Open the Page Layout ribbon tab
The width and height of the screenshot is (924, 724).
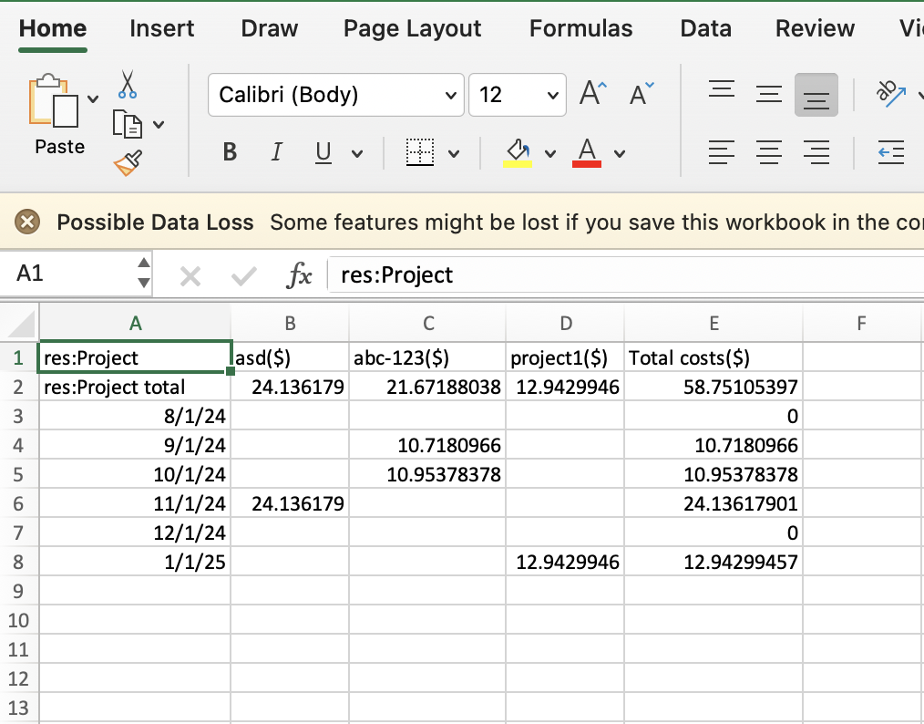click(x=412, y=28)
